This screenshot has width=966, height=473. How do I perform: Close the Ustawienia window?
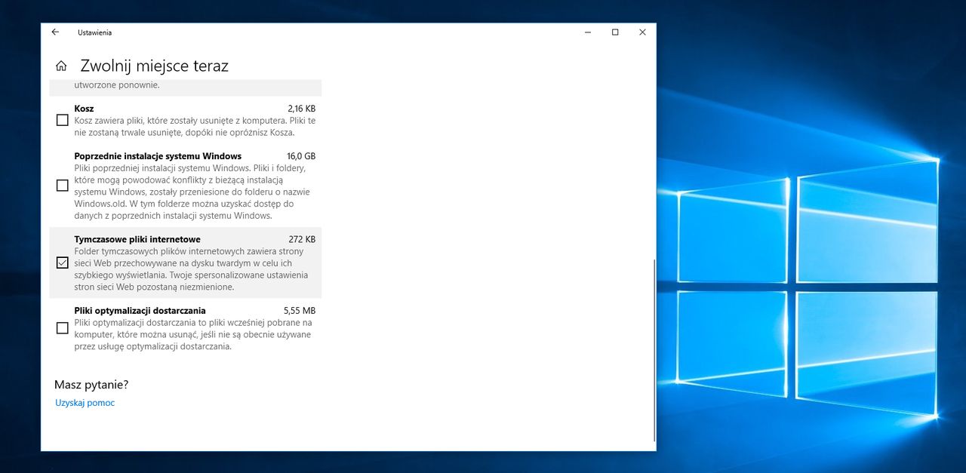tap(642, 32)
